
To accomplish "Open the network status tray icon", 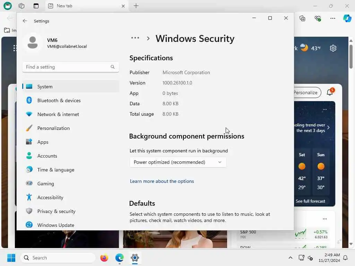I will 301,258.
